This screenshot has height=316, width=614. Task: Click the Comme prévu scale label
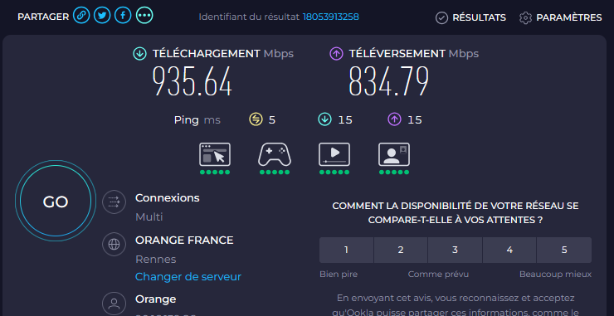tap(438, 274)
